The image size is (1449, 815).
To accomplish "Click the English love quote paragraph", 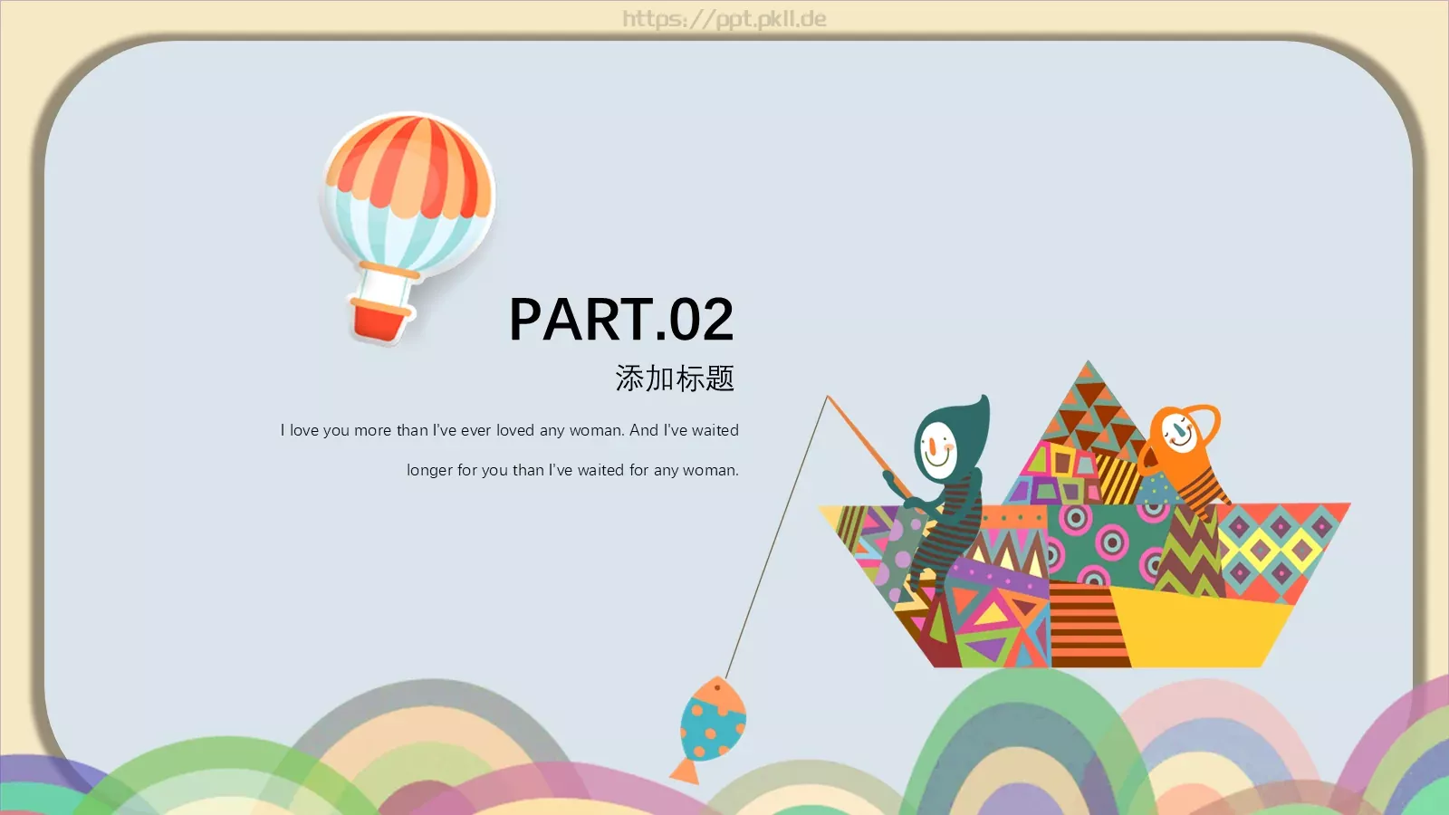I will tap(510, 450).
